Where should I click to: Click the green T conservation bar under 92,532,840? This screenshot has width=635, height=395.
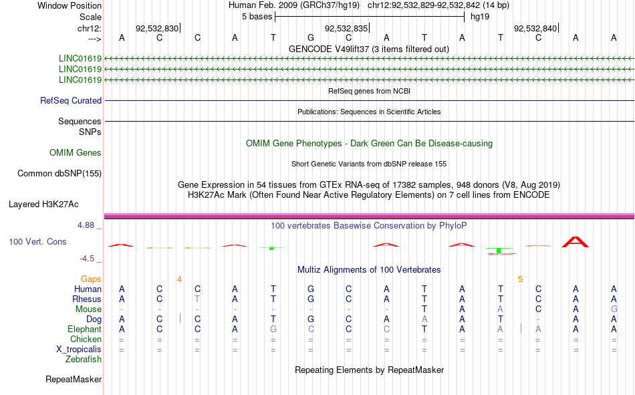[x=499, y=251]
